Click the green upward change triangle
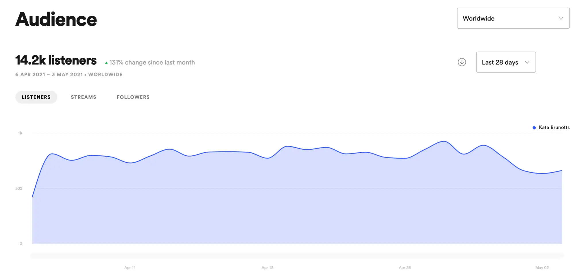The width and height of the screenshot is (588, 277). [106, 63]
